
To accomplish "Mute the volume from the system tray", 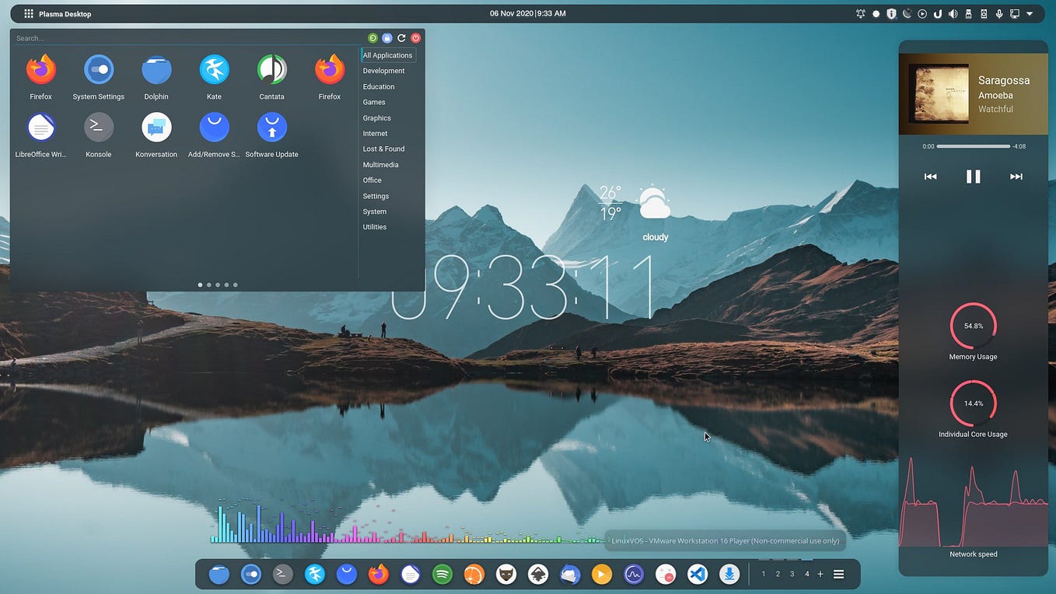I will pyautogui.click(x=953, y=13).
